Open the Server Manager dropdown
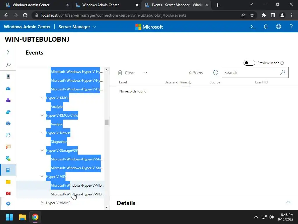Image resolution: width=298 pixels, height=224 pixels. (x=77, y=27)
